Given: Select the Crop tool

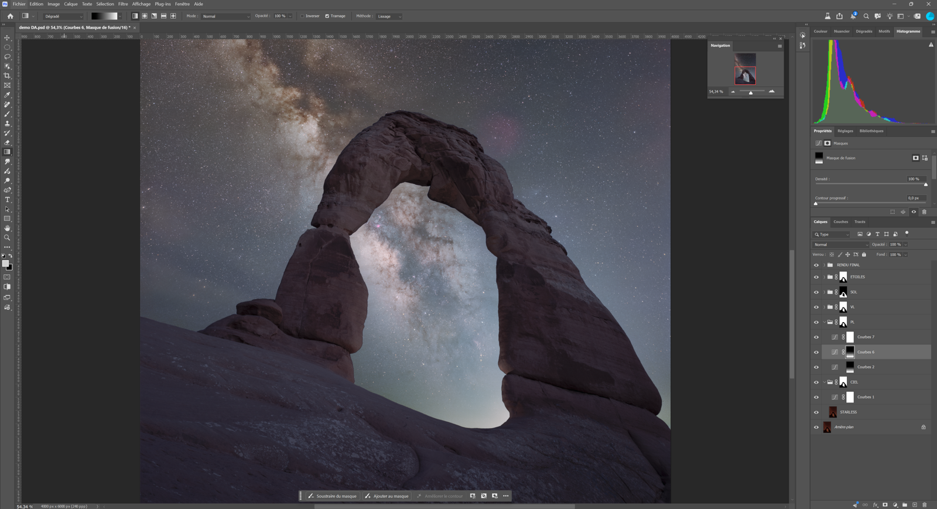Looking at the screenshot, I should 7,76.
